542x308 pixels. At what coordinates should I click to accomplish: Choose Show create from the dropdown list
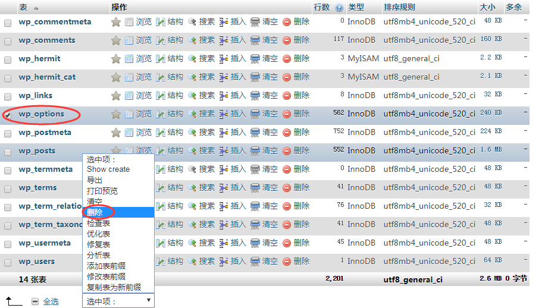pyautogui.click(x=118, y=169)
